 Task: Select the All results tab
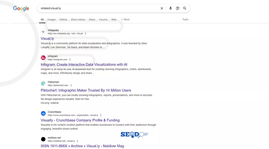pos(42,19)
